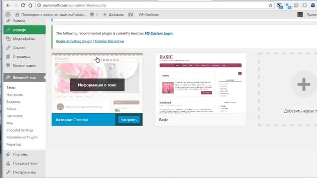This screenshot has width=317, height=178.
Task: Open comments bubble icon in admin bar
Action: 92,14
